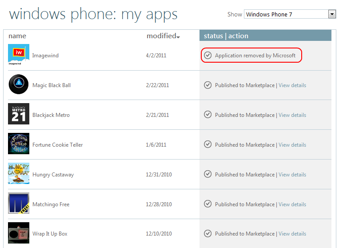
Task: Click checkmark icon beside Application removed by Microsoft
Action: click(208, 56)
